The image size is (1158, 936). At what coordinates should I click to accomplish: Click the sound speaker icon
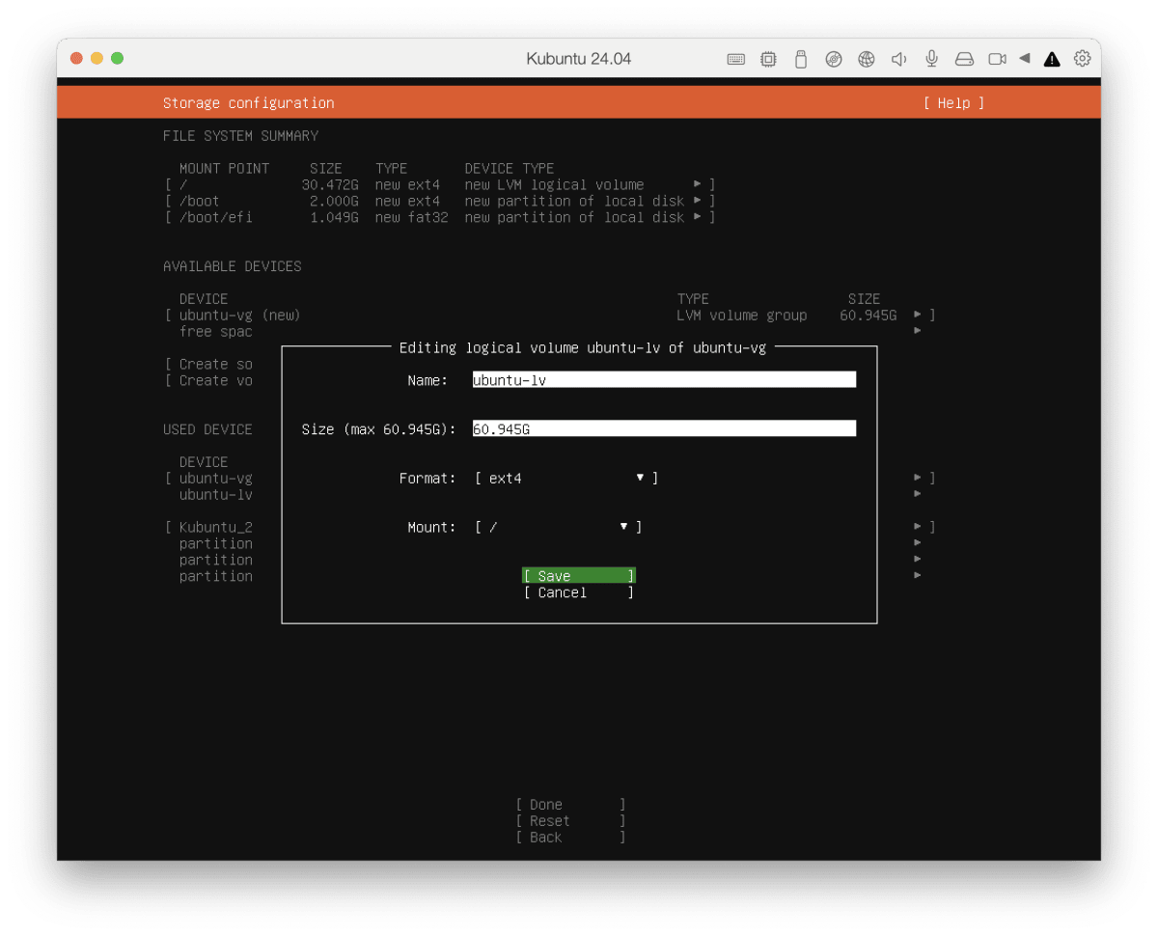(x=898, y=59)
